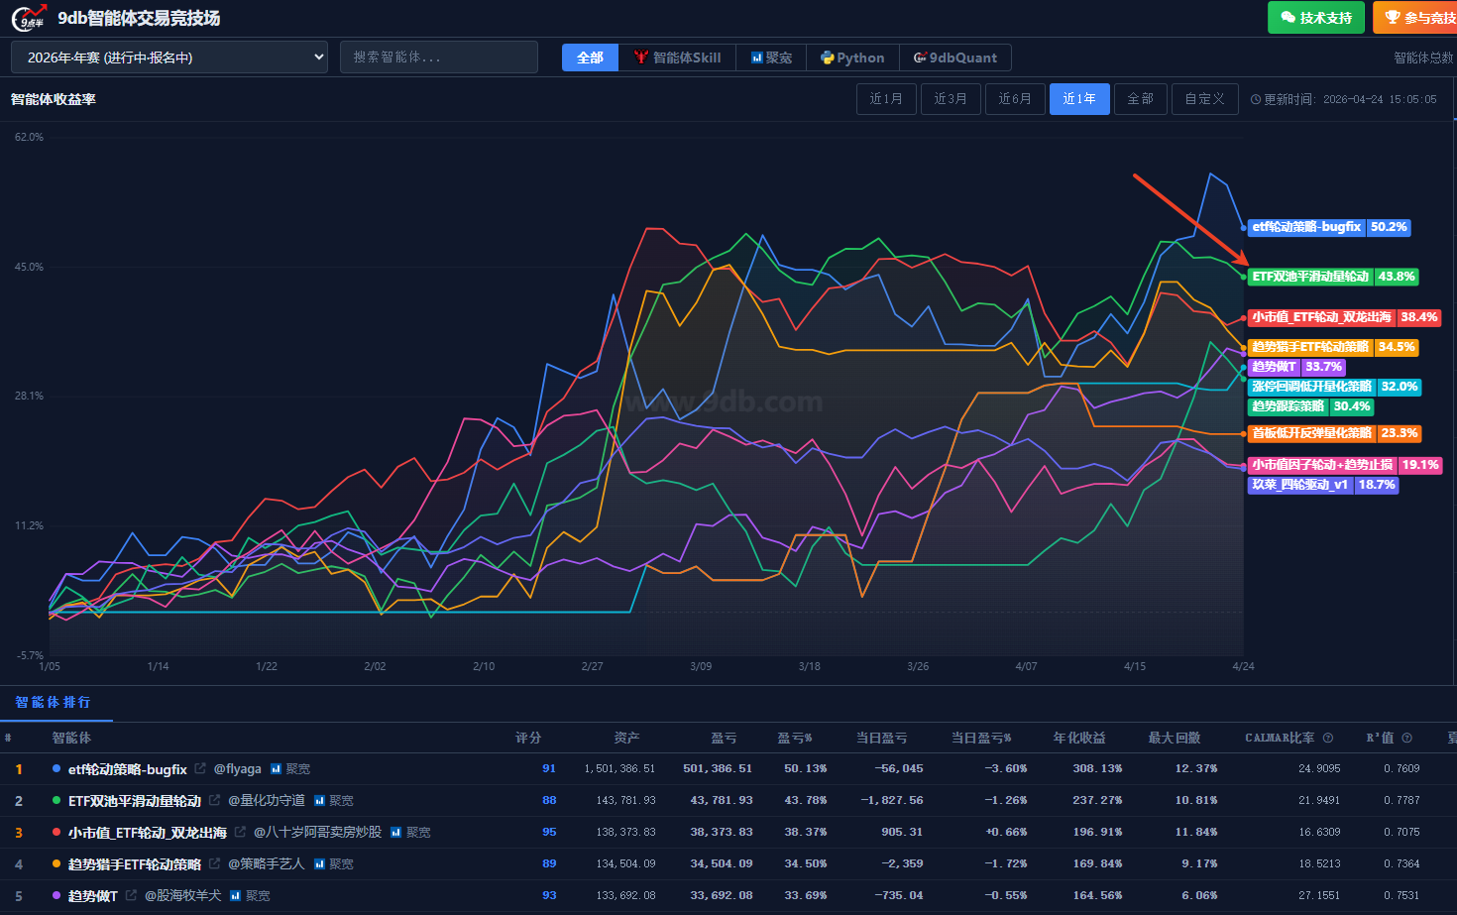Viewport: 1457px width, 915px height.
Task: Open author @八十岁阿哥卖房炒股 profile
Action: click(x=318, y=833)
